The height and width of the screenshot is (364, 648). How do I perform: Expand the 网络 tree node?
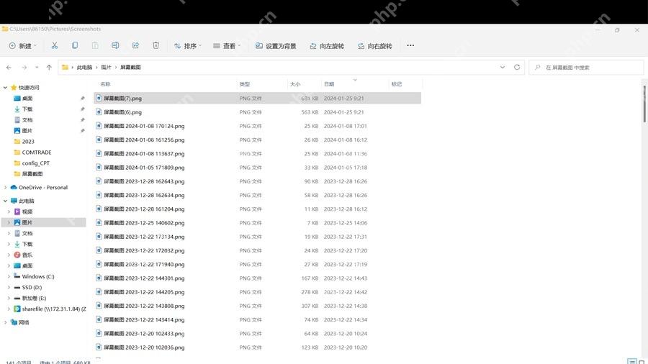tap(5, 322)
